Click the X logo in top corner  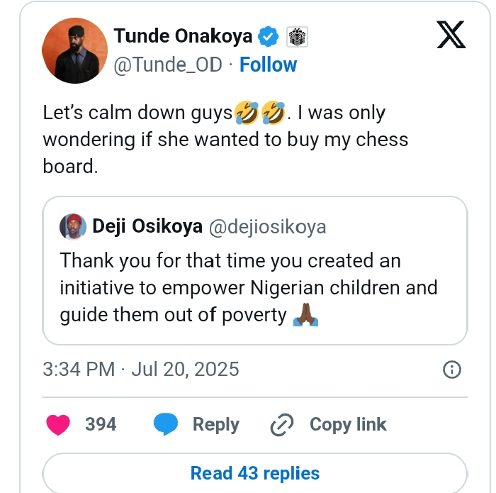click(x=451, y=35)
